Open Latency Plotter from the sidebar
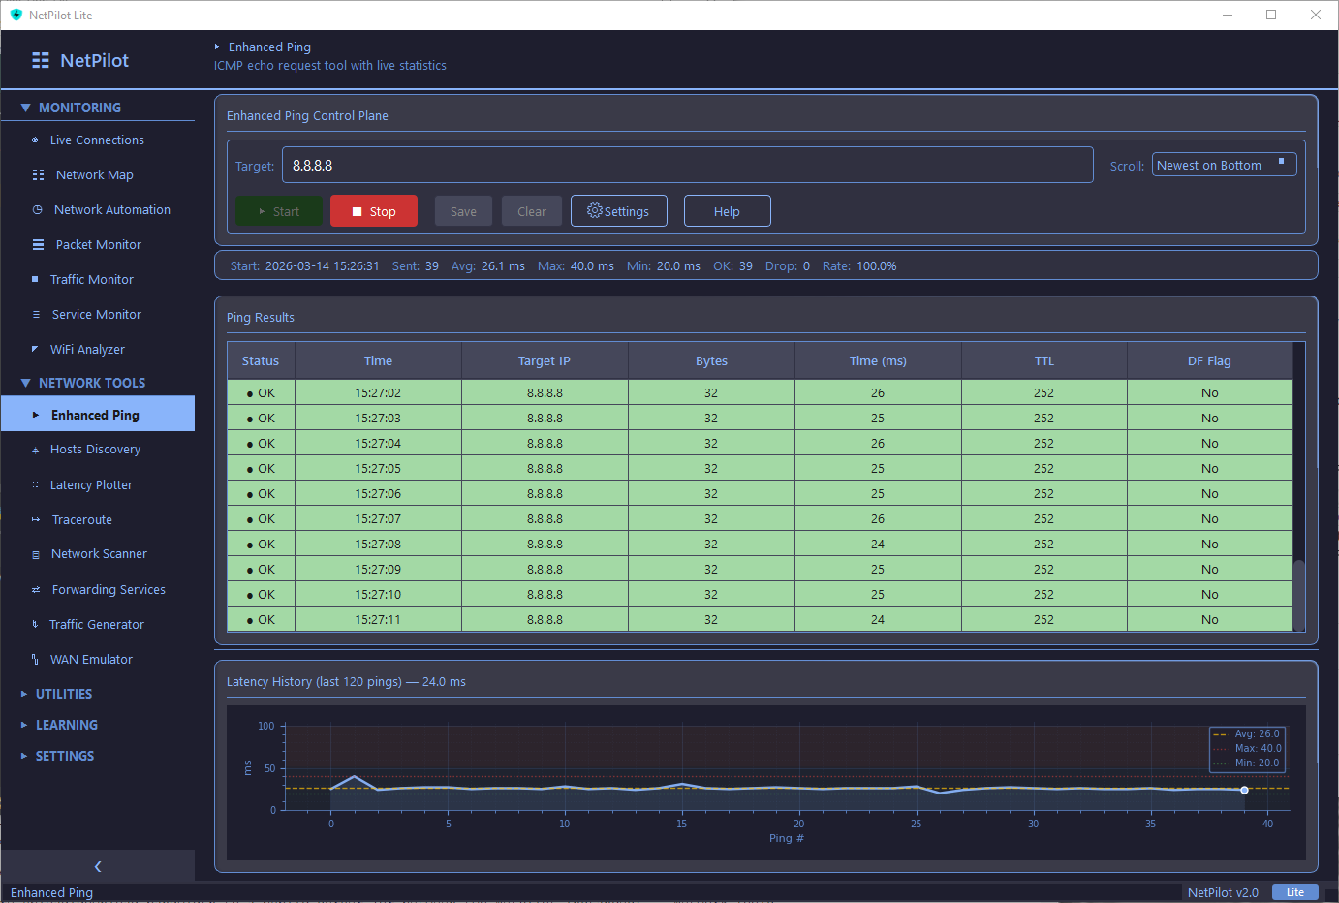1339x903 pixels. [x=91, y=485]
